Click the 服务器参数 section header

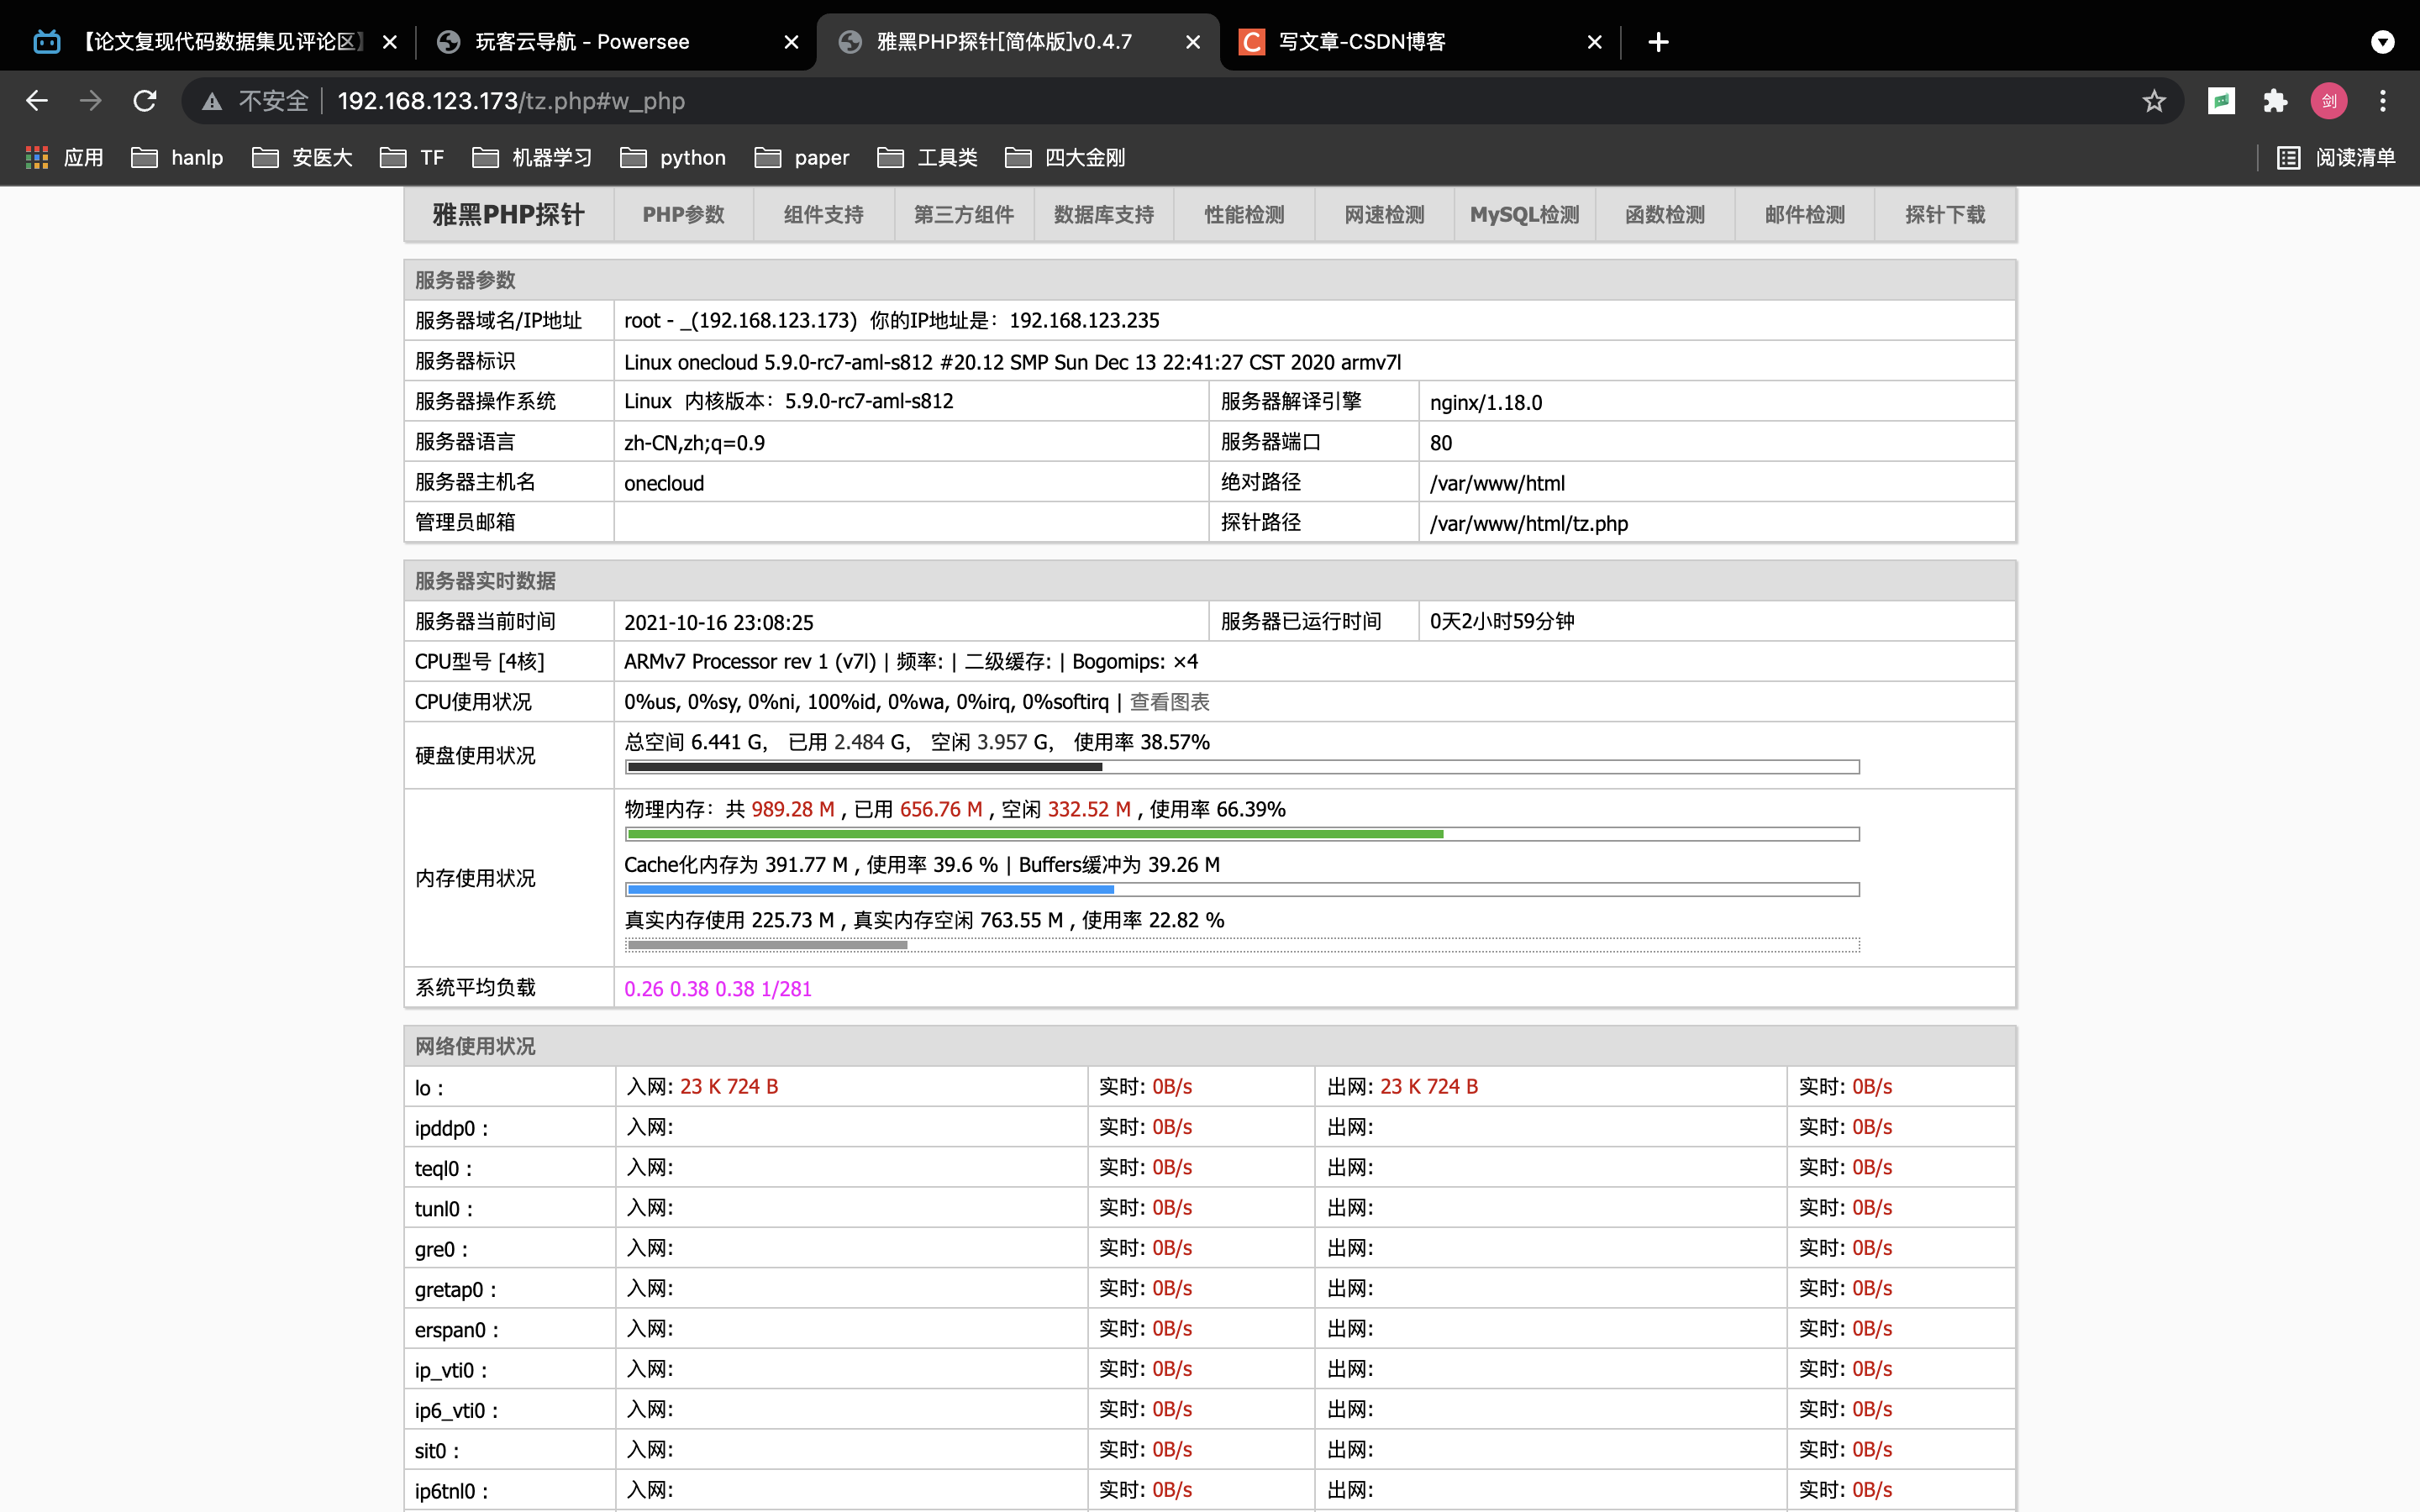tap(465, 280)
